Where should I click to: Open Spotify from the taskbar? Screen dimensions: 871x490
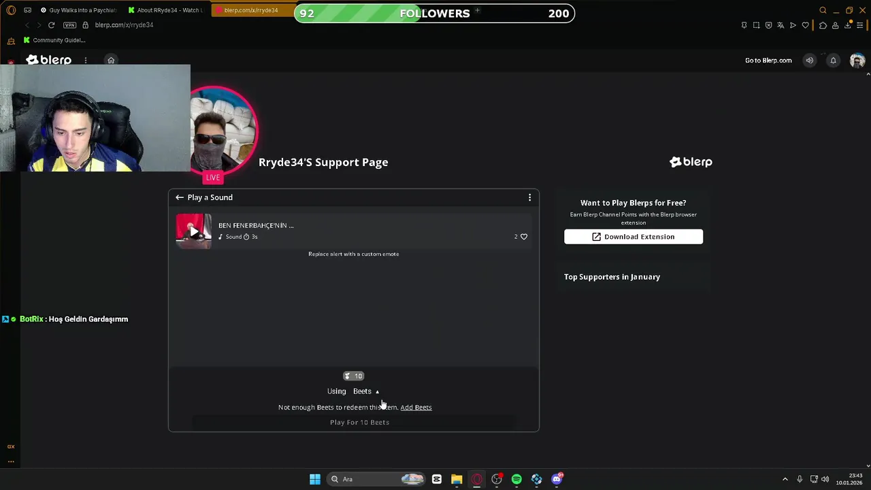click(x=516, y=479)
